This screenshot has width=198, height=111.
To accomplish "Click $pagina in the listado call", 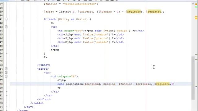I will click(x=106, y=12).
